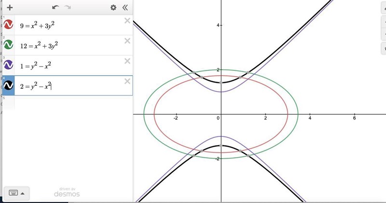The height and width of the screenshot is (203, 386).
Task: Click the black curve icon on row 4
Action: 9,85
